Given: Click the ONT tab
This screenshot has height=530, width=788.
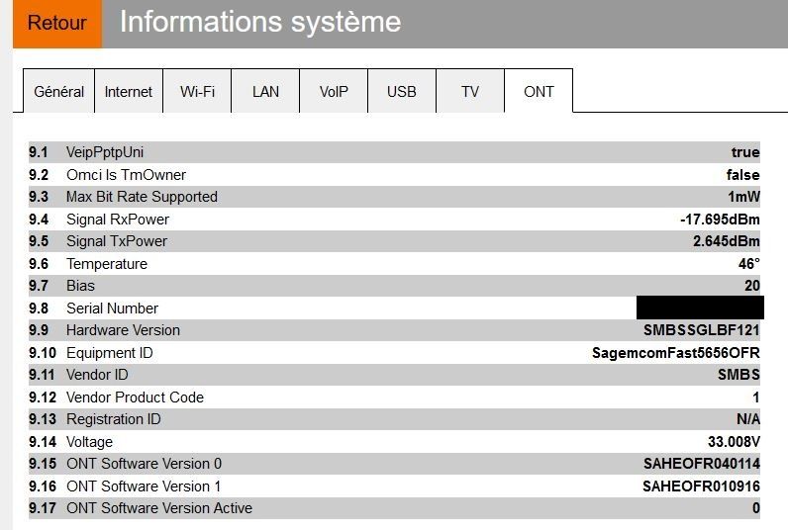Looking at the screenshot, I should pyautogui.click(x=539, y=92).
